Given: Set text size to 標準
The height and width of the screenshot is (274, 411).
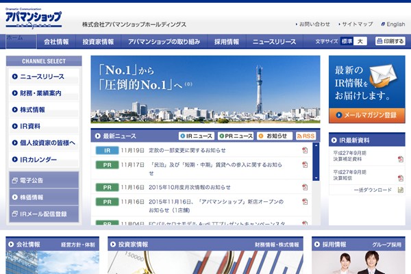Looking at the screenshot, I should click(347, 41).
